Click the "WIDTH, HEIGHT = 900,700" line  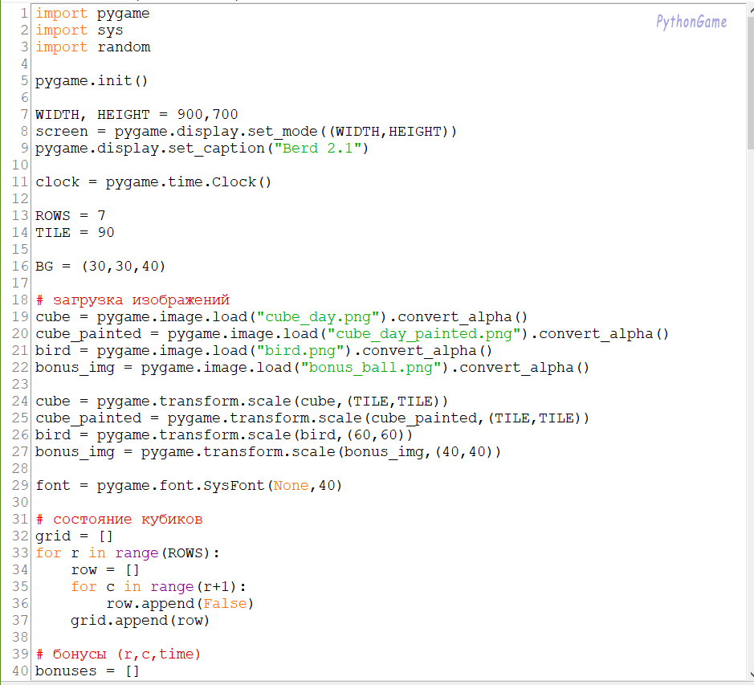[x=137, y=115]
